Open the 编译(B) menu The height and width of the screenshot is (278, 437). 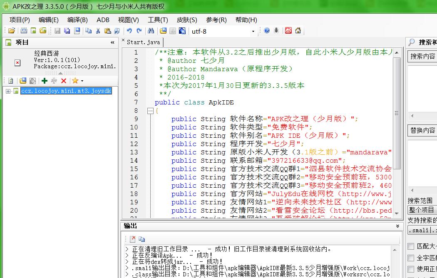point(77,20)
